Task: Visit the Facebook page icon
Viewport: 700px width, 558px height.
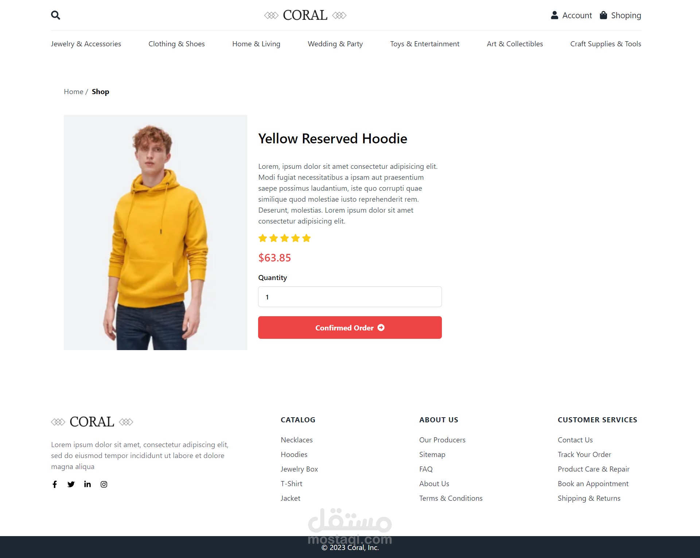Action: [55, 484]
